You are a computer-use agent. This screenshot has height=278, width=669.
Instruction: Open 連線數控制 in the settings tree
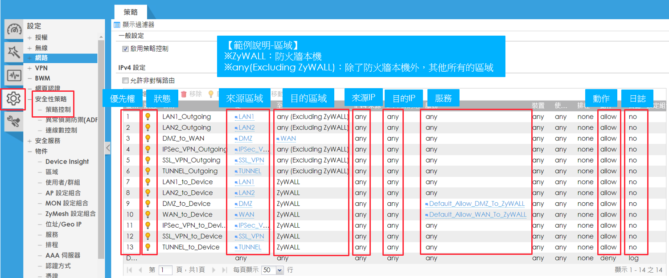click(x=61, y=130)
